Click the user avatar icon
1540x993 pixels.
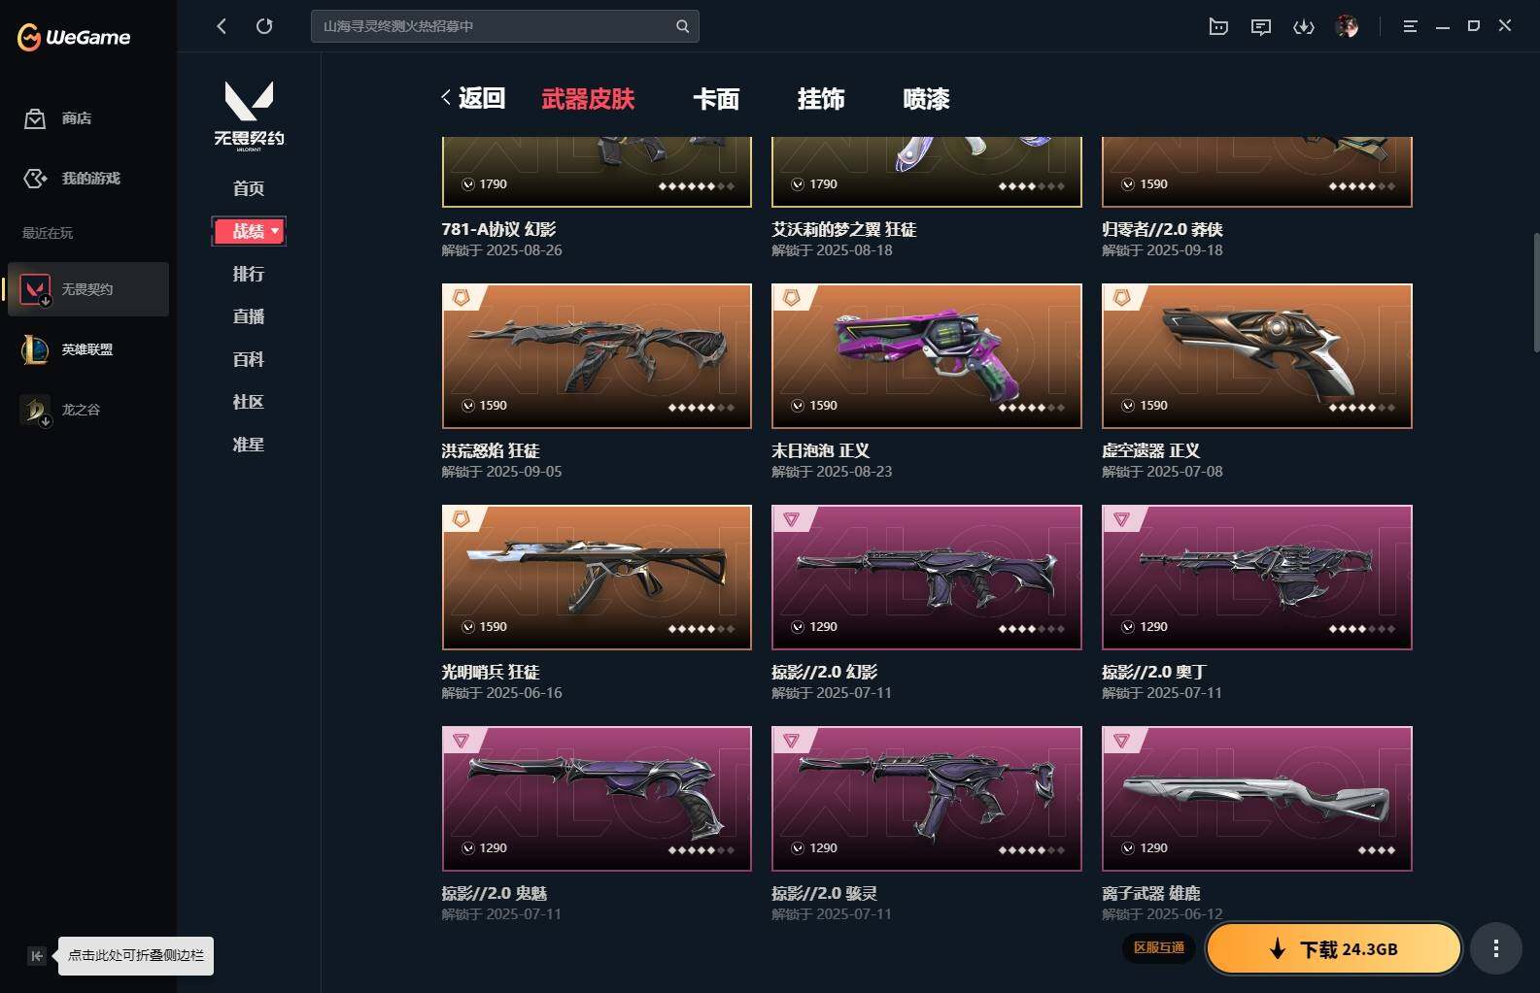pyautogui.click(x=1347, y=26)
